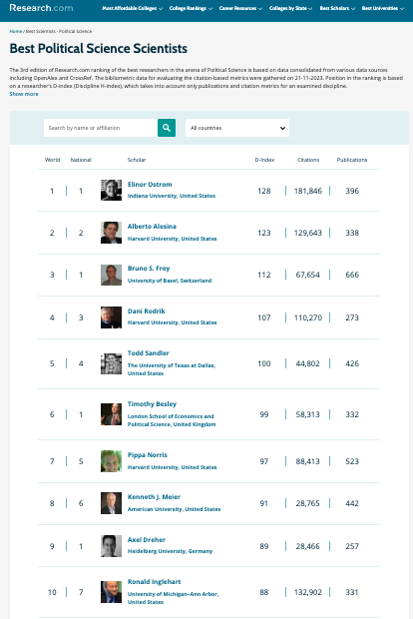The width and height of the screenshot is (413, 619).
Task: Click the Citations column header
Action: pyautogui.click(x=308, y=160)
